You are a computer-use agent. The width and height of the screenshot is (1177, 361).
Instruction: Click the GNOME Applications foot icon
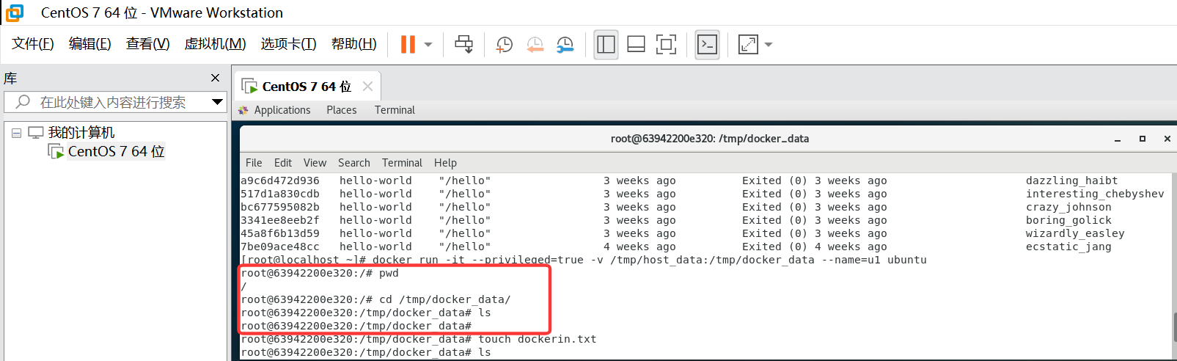[243, 110]
